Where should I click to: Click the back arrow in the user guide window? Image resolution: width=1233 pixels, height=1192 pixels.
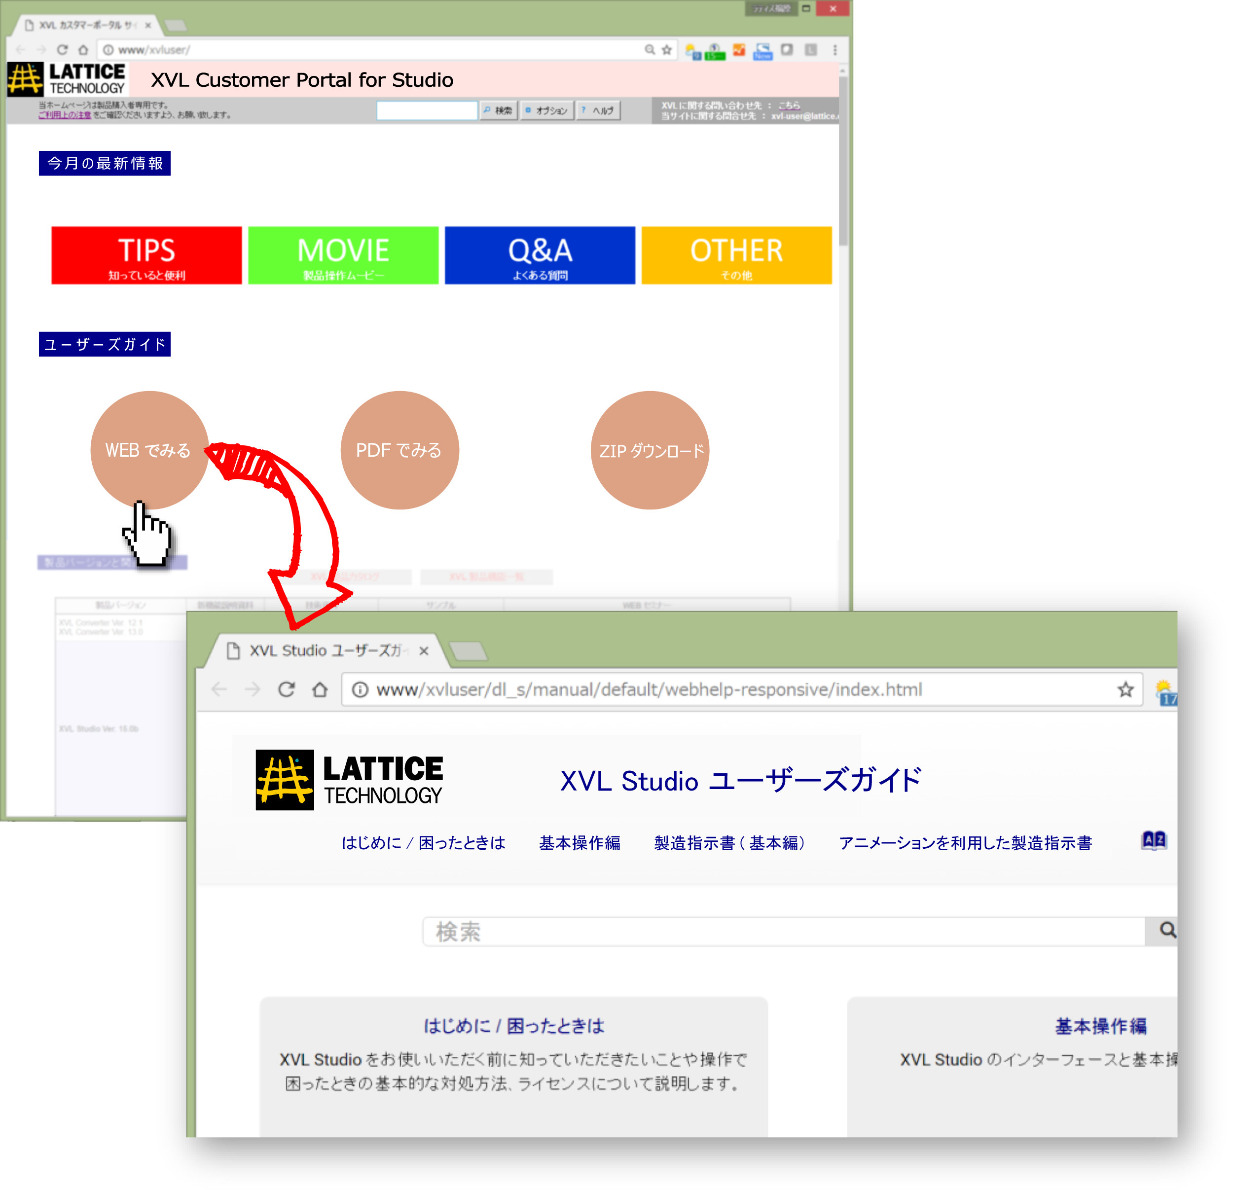[x=219, y=689]
